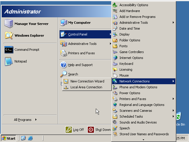Expand the All Programs arrow

pos(36,120)
